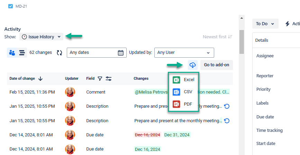
Task: Click the Priority field label
Action: coord(263,89)
